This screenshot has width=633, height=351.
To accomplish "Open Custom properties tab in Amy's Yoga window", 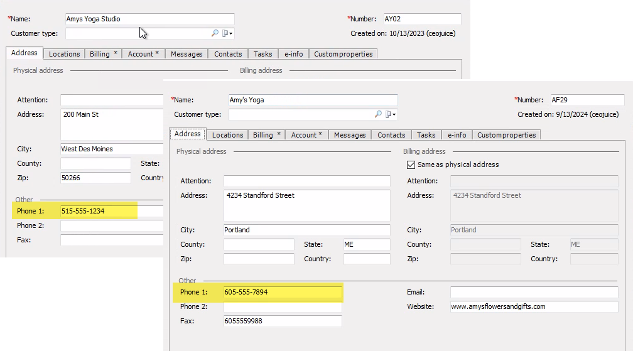I will click(506, 135).
